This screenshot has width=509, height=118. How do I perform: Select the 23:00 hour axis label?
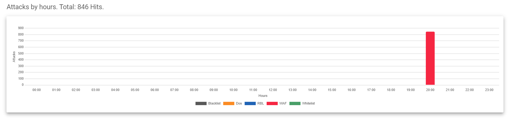489,90
